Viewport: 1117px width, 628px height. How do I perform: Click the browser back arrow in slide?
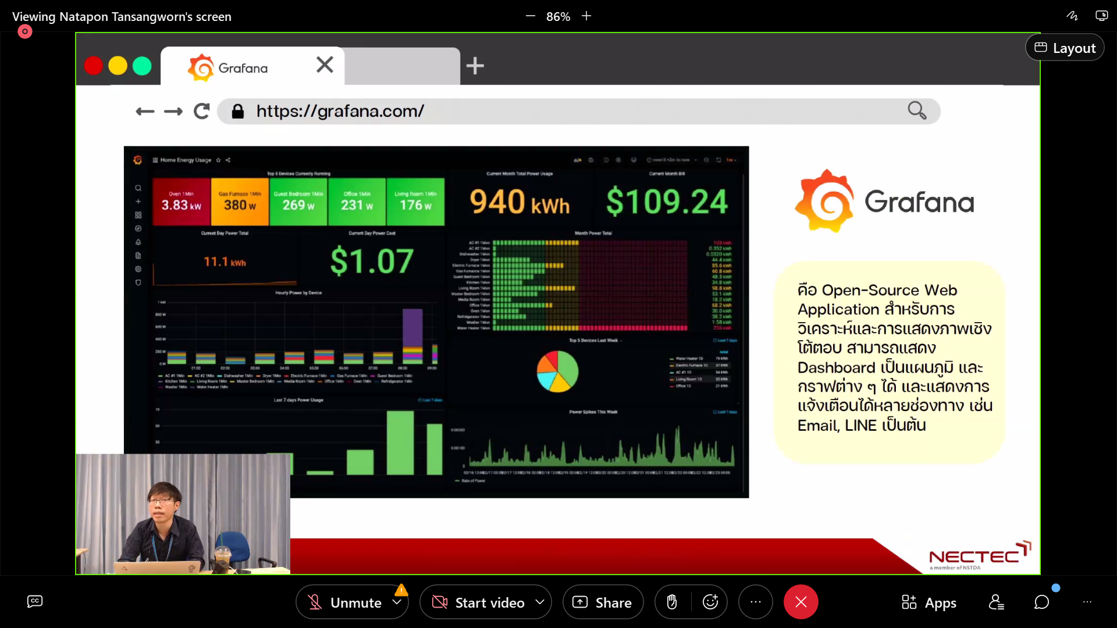click(x=145, y=111)
